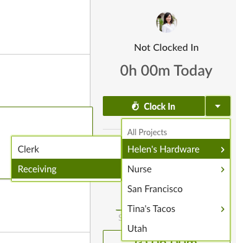Click the All Projects menu header

click(147, 132)
